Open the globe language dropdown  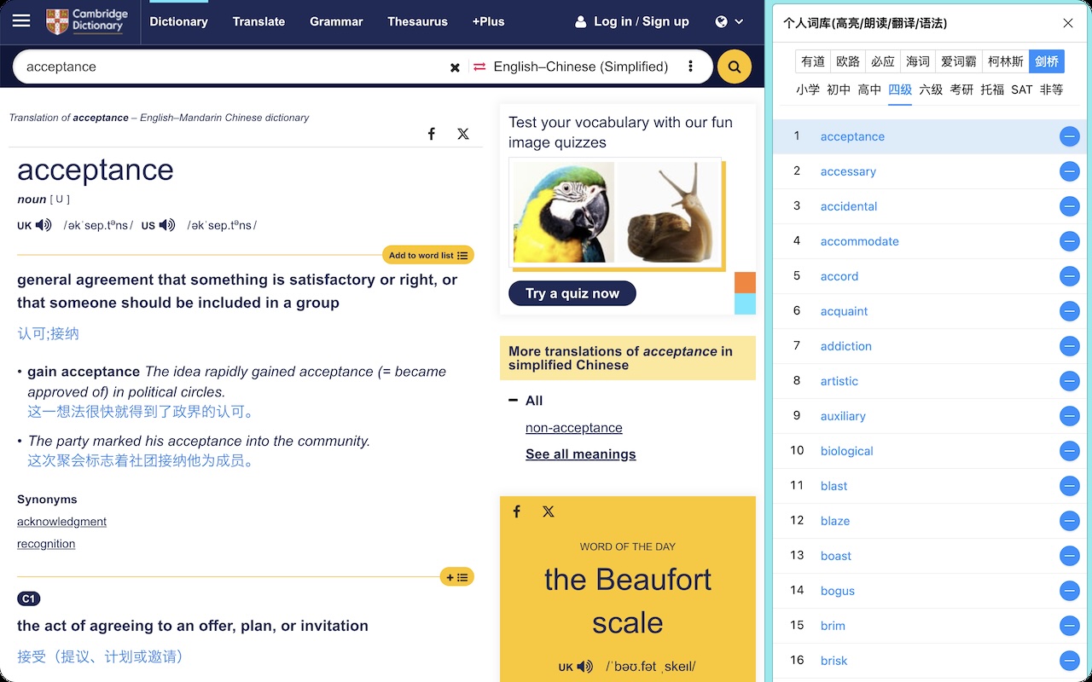tap(729, 21)
